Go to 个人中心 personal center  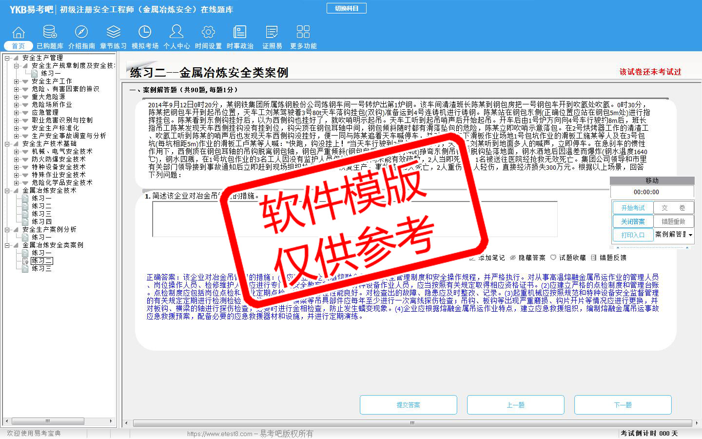[x=176, y=33]
